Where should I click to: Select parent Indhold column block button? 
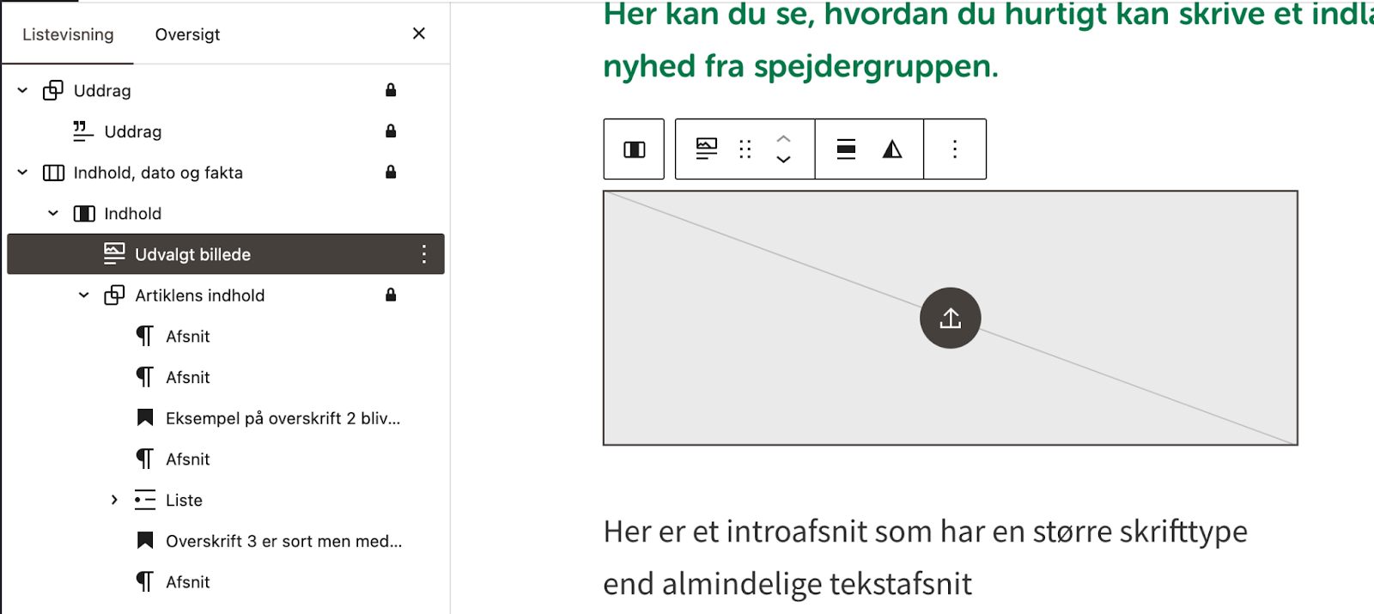click(x=634, y=149)
